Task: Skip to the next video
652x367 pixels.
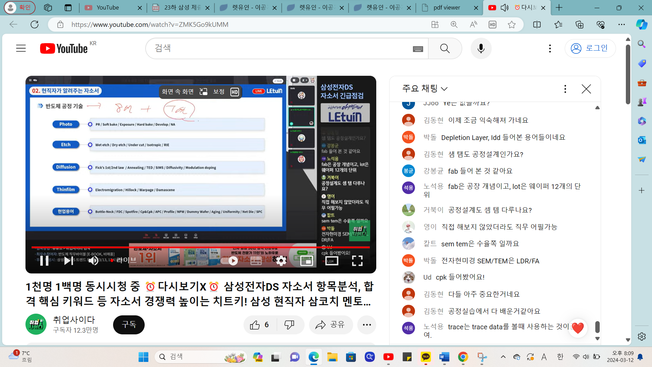Action: coord(68,261)
